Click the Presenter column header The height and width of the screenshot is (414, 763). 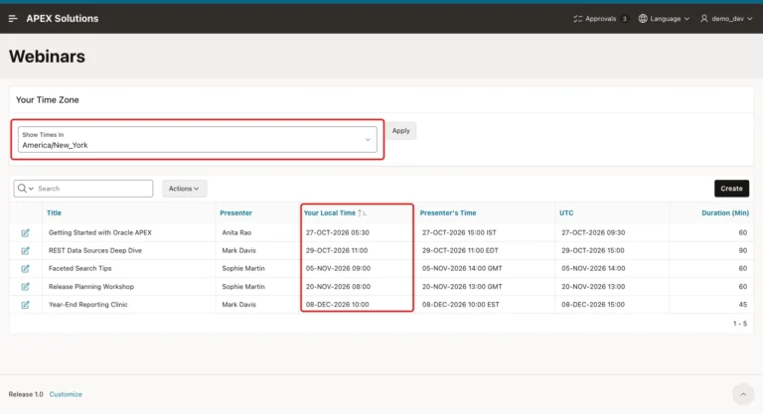pos(236,213)
